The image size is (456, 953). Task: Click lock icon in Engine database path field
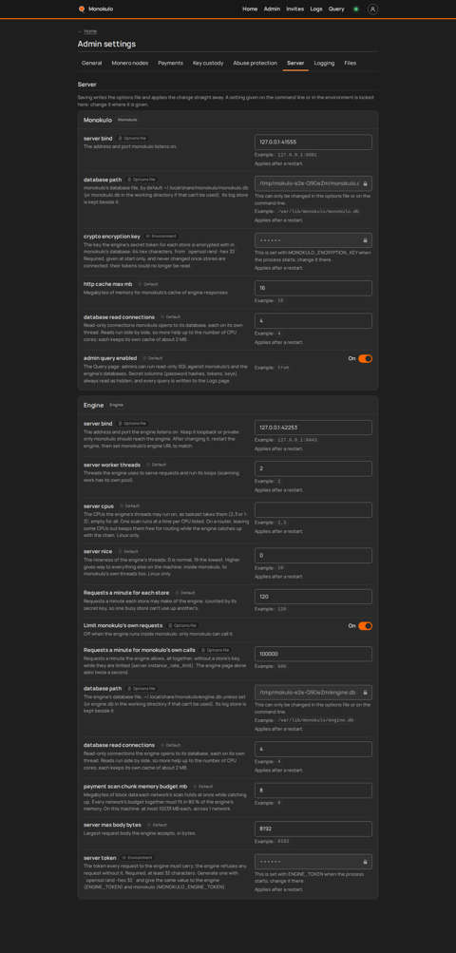pos(366,693)
